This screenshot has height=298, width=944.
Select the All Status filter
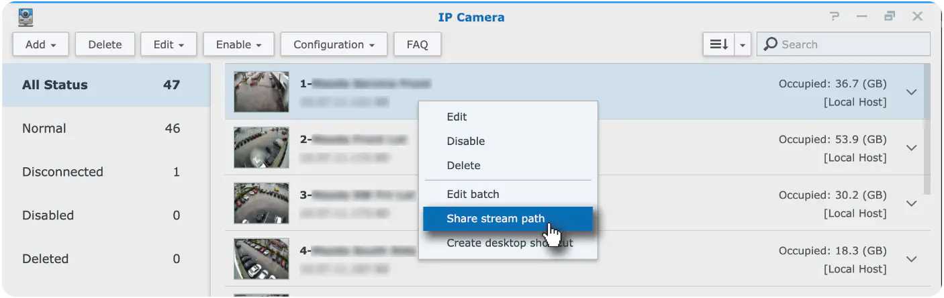pos(106,85)
